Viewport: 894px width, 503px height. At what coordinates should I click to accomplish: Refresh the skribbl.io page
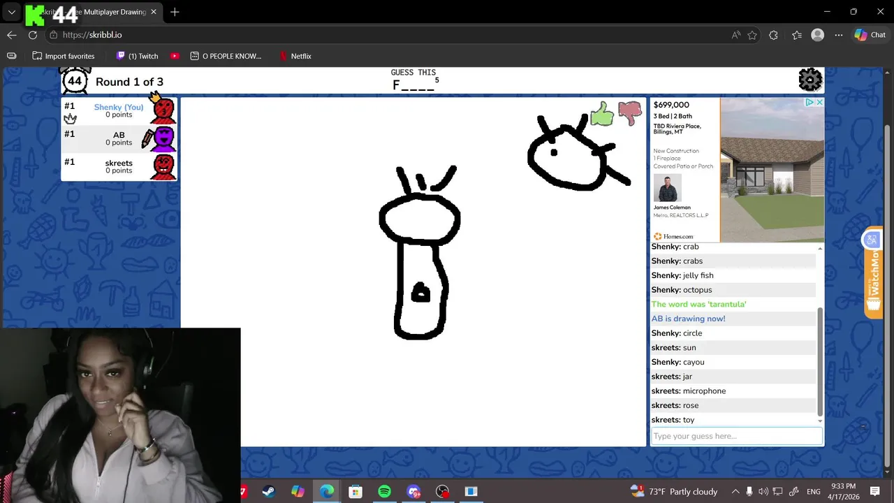point(33,35)
